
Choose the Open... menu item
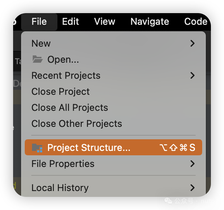(63, 59)
